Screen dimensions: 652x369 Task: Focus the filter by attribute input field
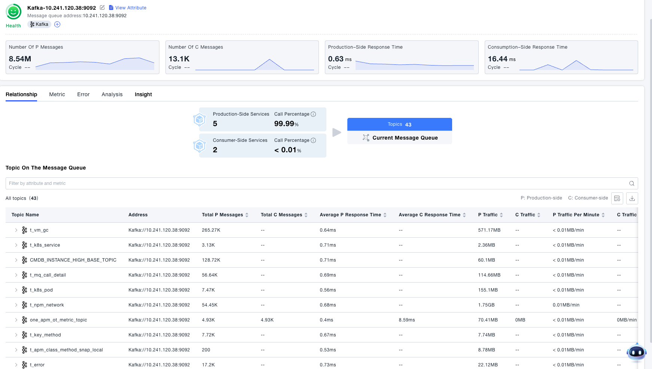(314, 183)
